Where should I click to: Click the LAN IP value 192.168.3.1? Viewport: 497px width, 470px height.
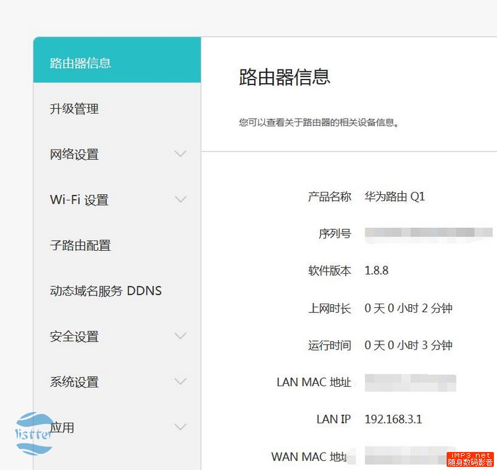[393, 419]
